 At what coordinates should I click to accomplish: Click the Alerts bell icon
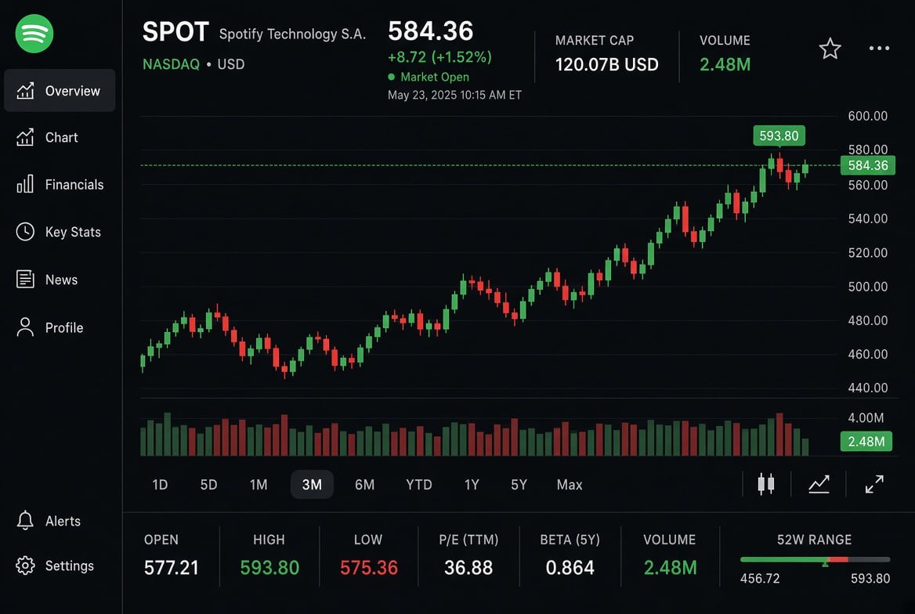(25, 521)
